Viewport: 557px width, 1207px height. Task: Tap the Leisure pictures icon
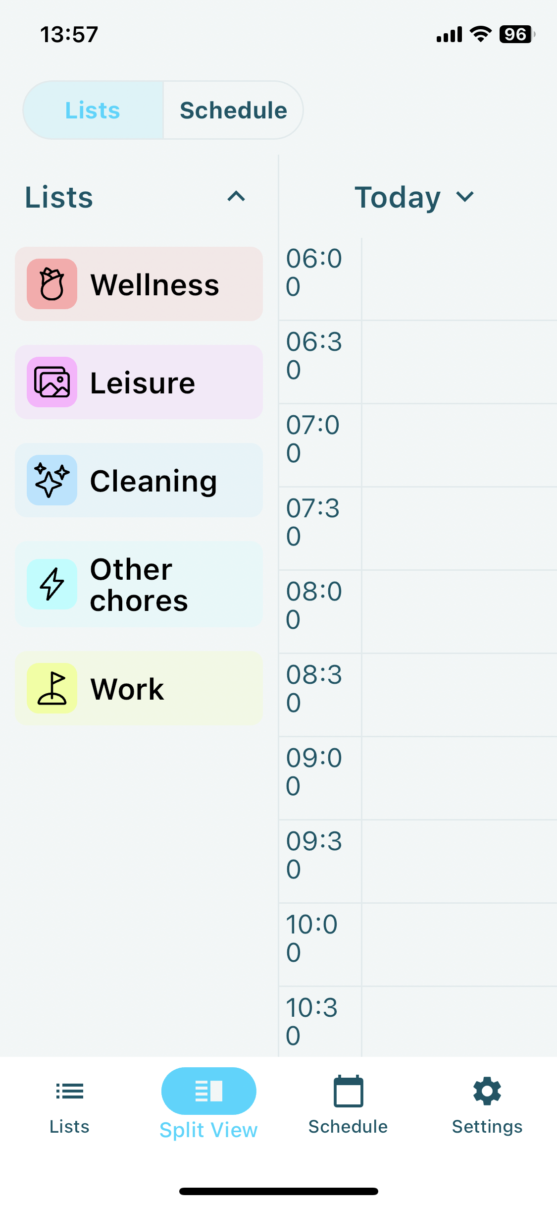[x=52, y=382]
